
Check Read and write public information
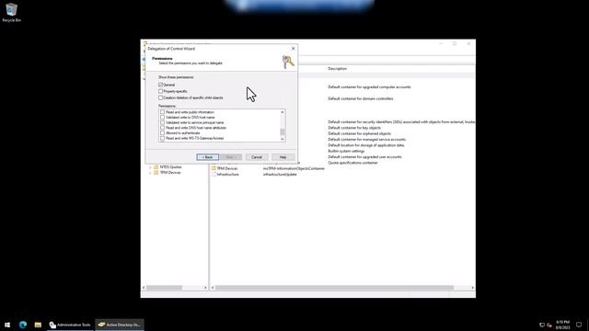(162, 112)
